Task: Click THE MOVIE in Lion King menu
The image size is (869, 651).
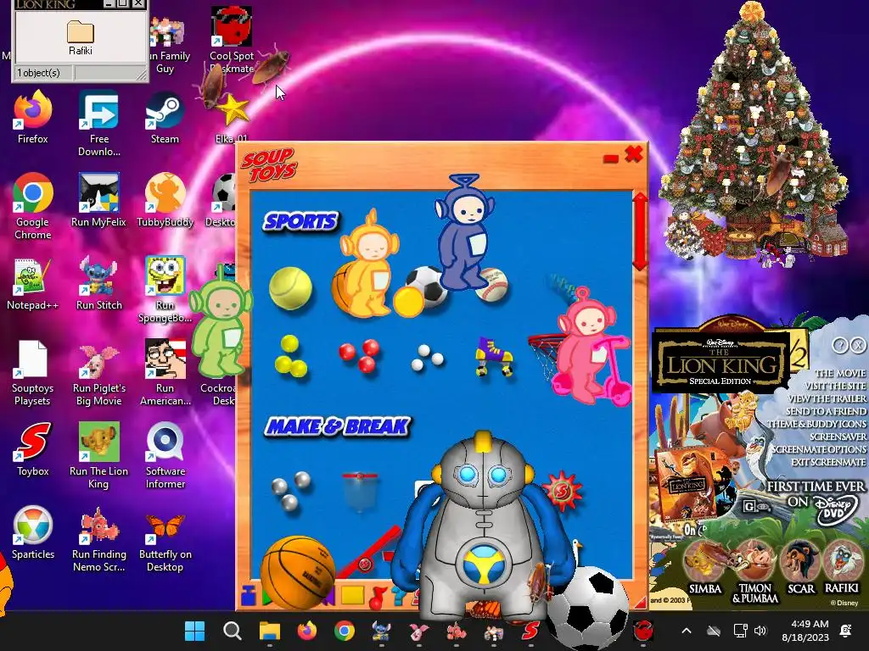Action: (839, 373)
